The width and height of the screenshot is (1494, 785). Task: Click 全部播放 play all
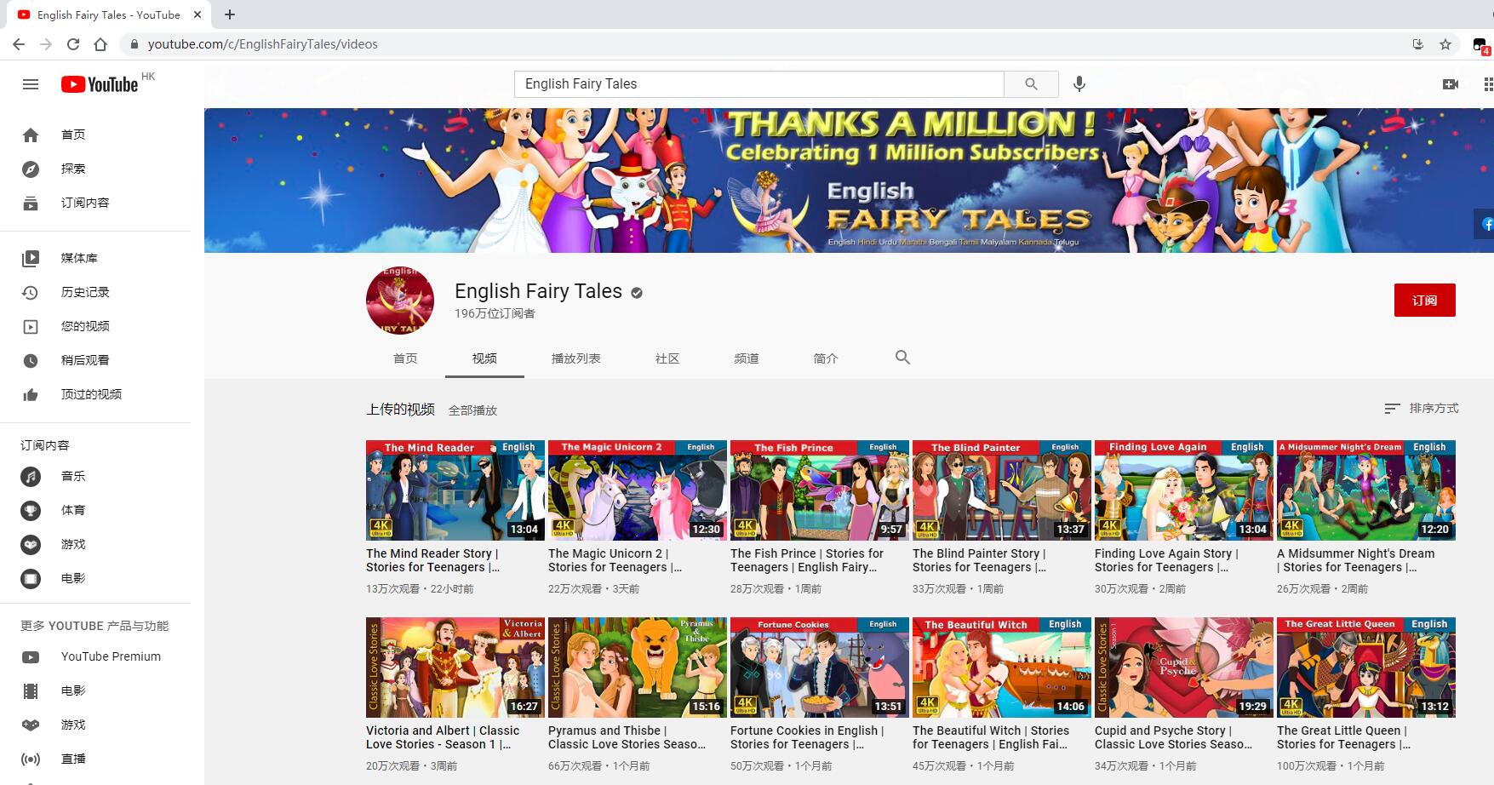(x=472, y=410)
